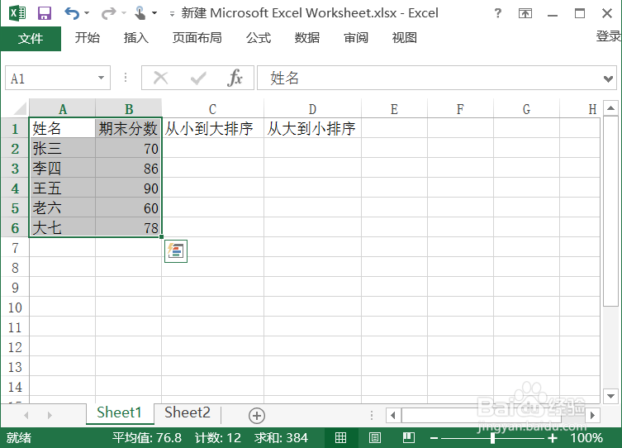This screenshot has width=622, height=448.
Task: Add a new sheet with plus icon
Action: coord(257,416)
